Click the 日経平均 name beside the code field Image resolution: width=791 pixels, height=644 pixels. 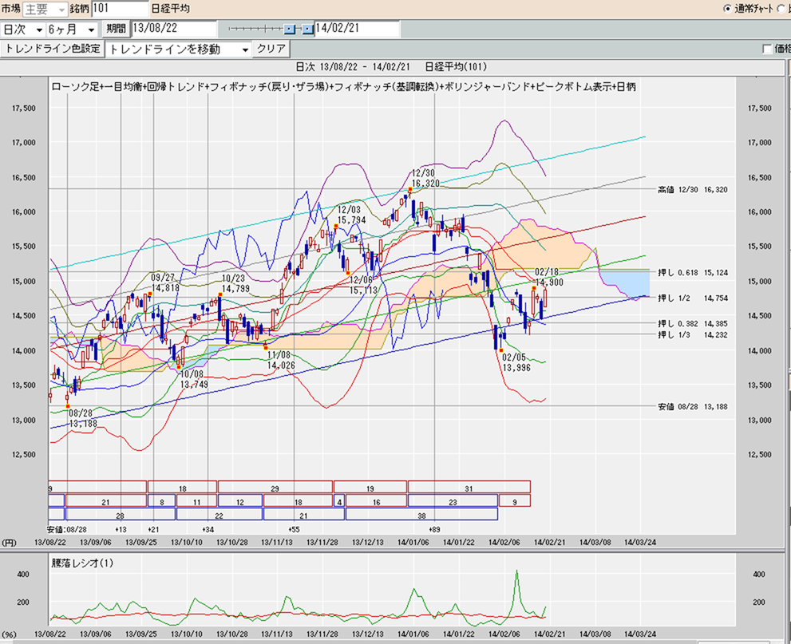[x=171, y=9]
